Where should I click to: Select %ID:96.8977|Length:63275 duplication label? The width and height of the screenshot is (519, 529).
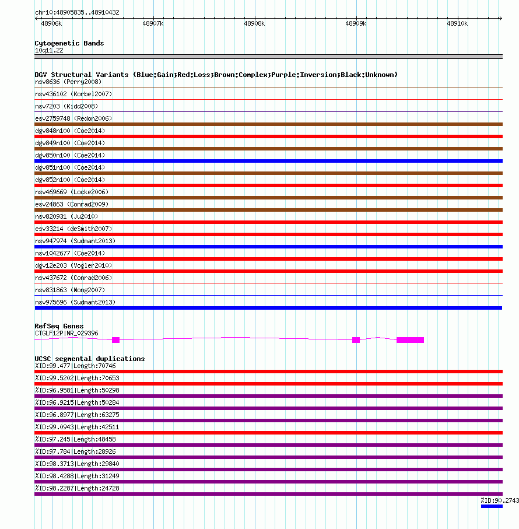pyautogui.click(x=77, y=415)
